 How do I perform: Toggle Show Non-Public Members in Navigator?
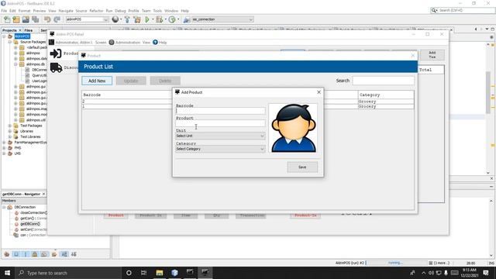(35, 254)
